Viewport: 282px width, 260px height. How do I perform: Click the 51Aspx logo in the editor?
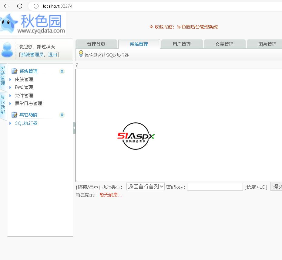pos(136,136)
